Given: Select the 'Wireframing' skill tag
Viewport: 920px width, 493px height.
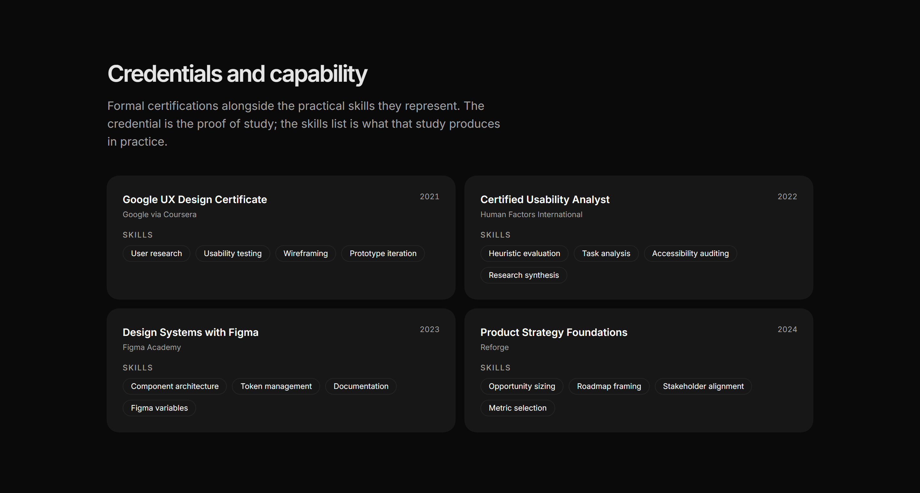Looking at the screenshot, I should [305, 254].
